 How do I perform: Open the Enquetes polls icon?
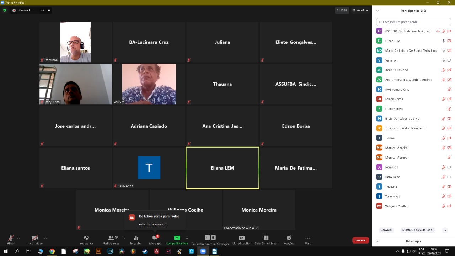(136, 238)
